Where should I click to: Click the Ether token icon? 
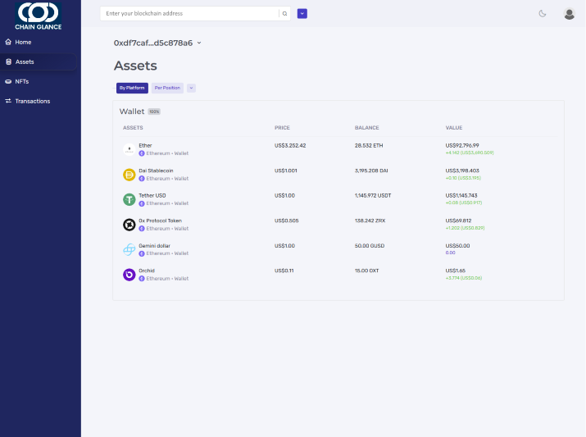pyautogui.click(x=129, y=149)
